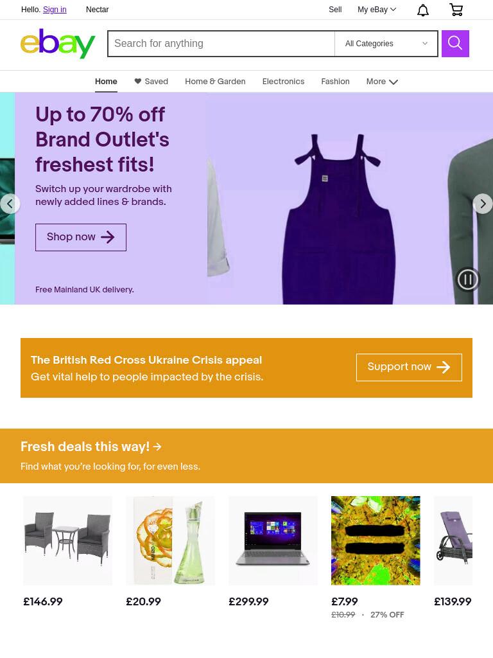Focus the Search for anything field
This screenshot has height=658, width=493.
pyautogui.click(x=221, y=43)
